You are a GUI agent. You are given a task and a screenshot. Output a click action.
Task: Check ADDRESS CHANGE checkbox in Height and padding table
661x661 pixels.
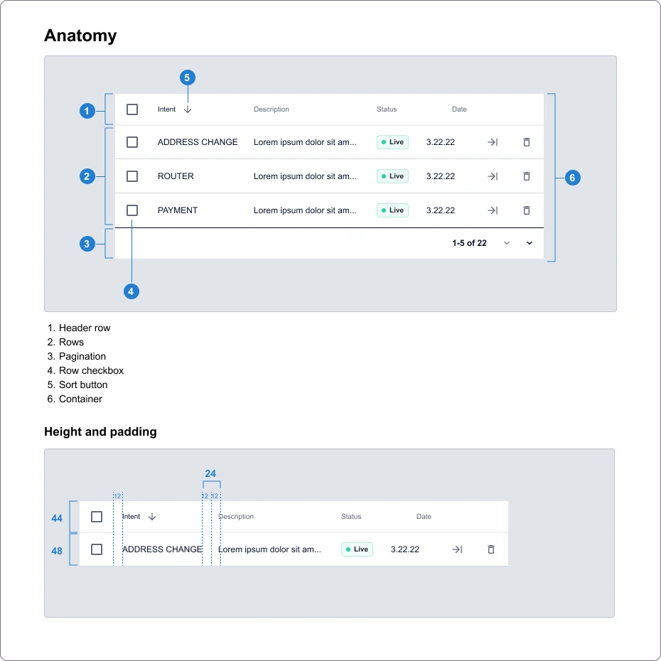tap(97, 549)
